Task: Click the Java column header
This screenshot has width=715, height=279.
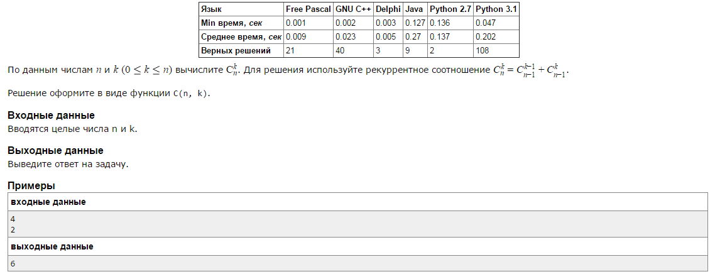Action: point(415,9)
